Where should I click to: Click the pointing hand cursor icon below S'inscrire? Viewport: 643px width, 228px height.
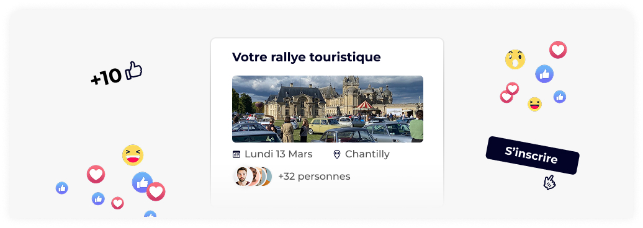click(549, 183)
